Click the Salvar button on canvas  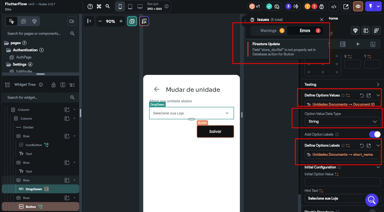[215, 132]
